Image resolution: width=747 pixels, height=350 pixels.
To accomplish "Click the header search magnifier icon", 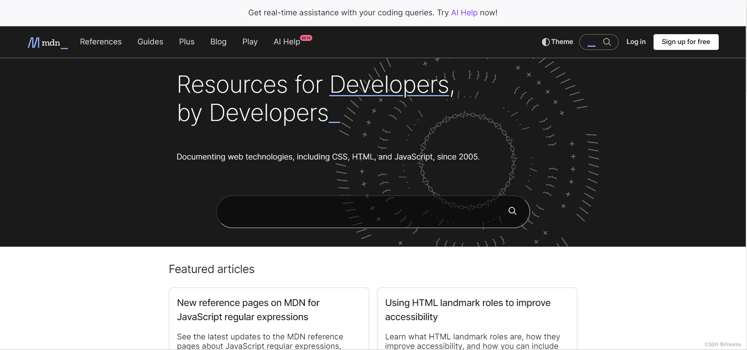I will tap(607, 42).
